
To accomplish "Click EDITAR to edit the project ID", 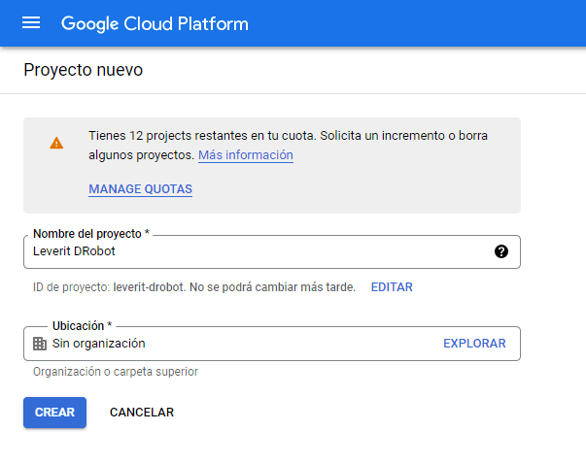I will pos(392,287).
